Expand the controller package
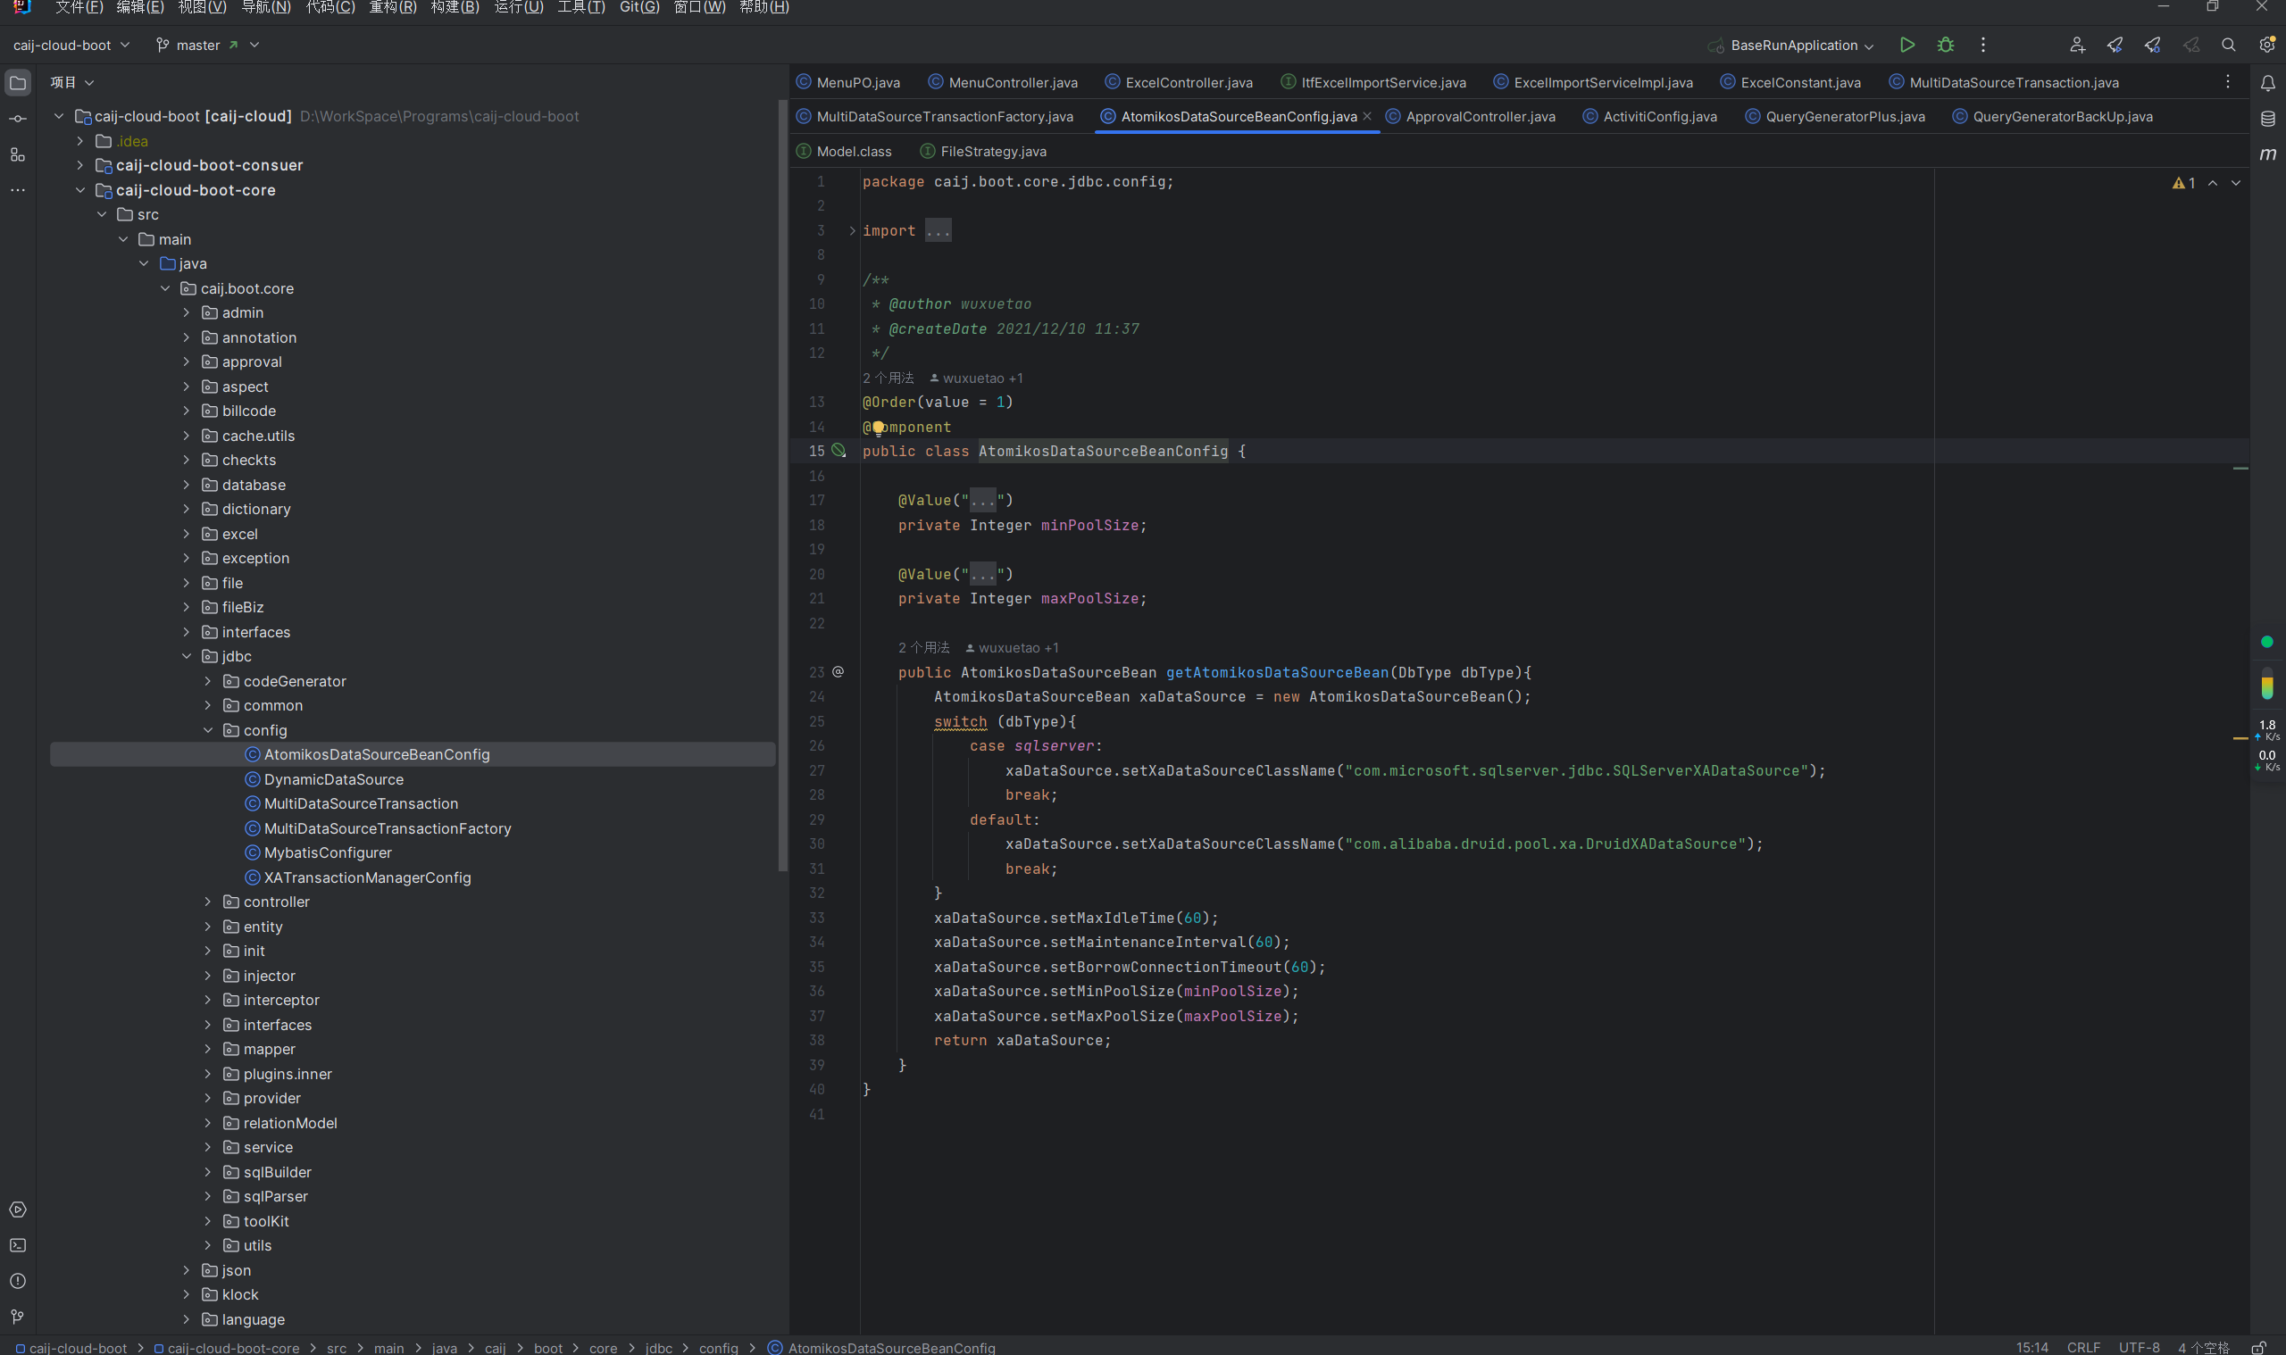 tap(207, 902)
